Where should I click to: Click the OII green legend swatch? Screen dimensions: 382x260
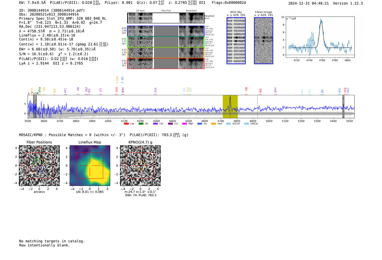tap(141, 124)
